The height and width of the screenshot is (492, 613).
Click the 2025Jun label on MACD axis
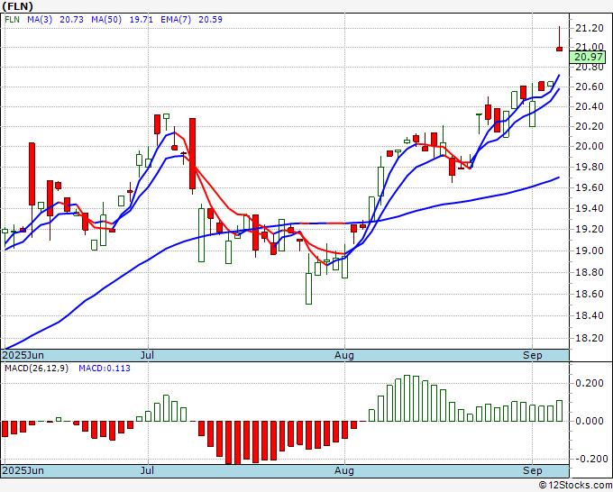pyautogui.click(x=23, y=470)
